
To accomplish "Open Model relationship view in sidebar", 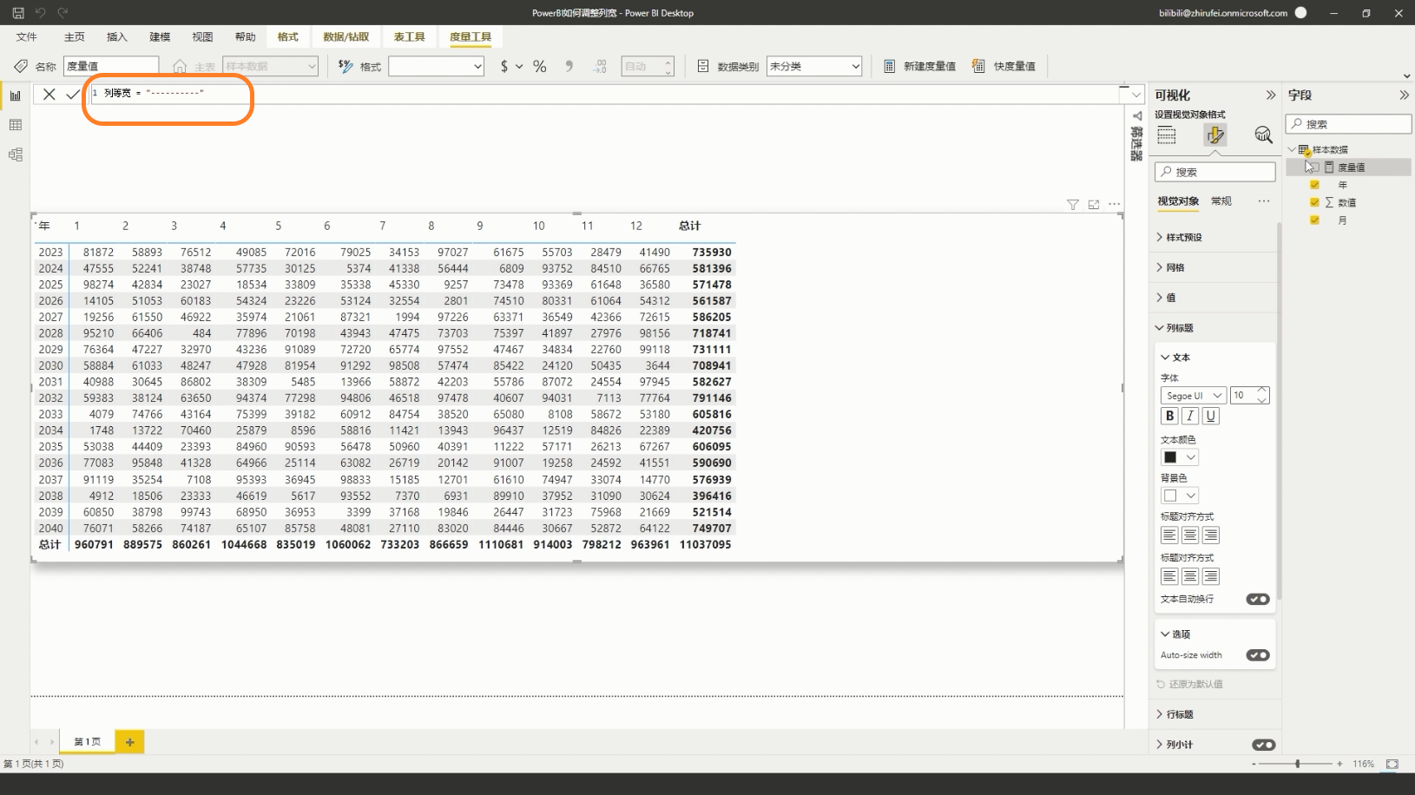I will [x=15, y=154].
